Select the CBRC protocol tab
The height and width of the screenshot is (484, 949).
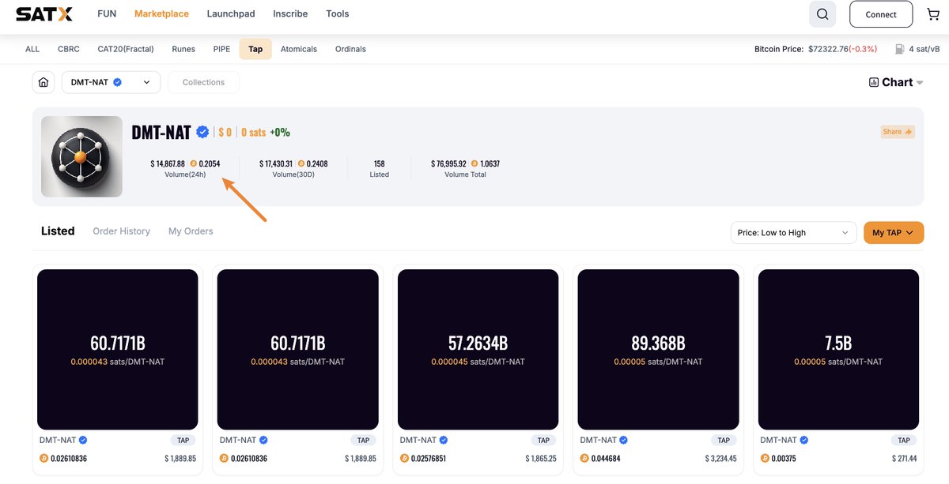[69, 49]
